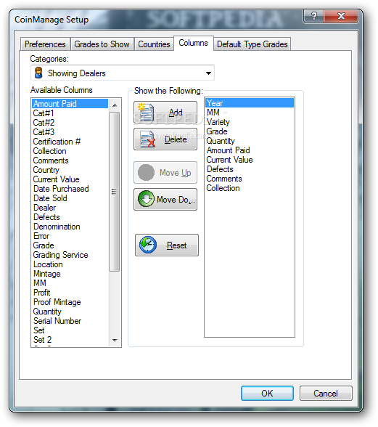The image size is (378, 427).
Task: Select Current Value in Show the Following list
Action: [x=250, y=160]
